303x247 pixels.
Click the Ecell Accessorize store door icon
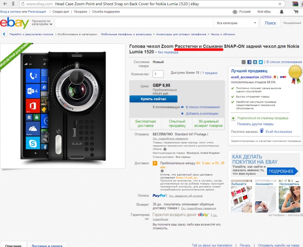(262, 131)
